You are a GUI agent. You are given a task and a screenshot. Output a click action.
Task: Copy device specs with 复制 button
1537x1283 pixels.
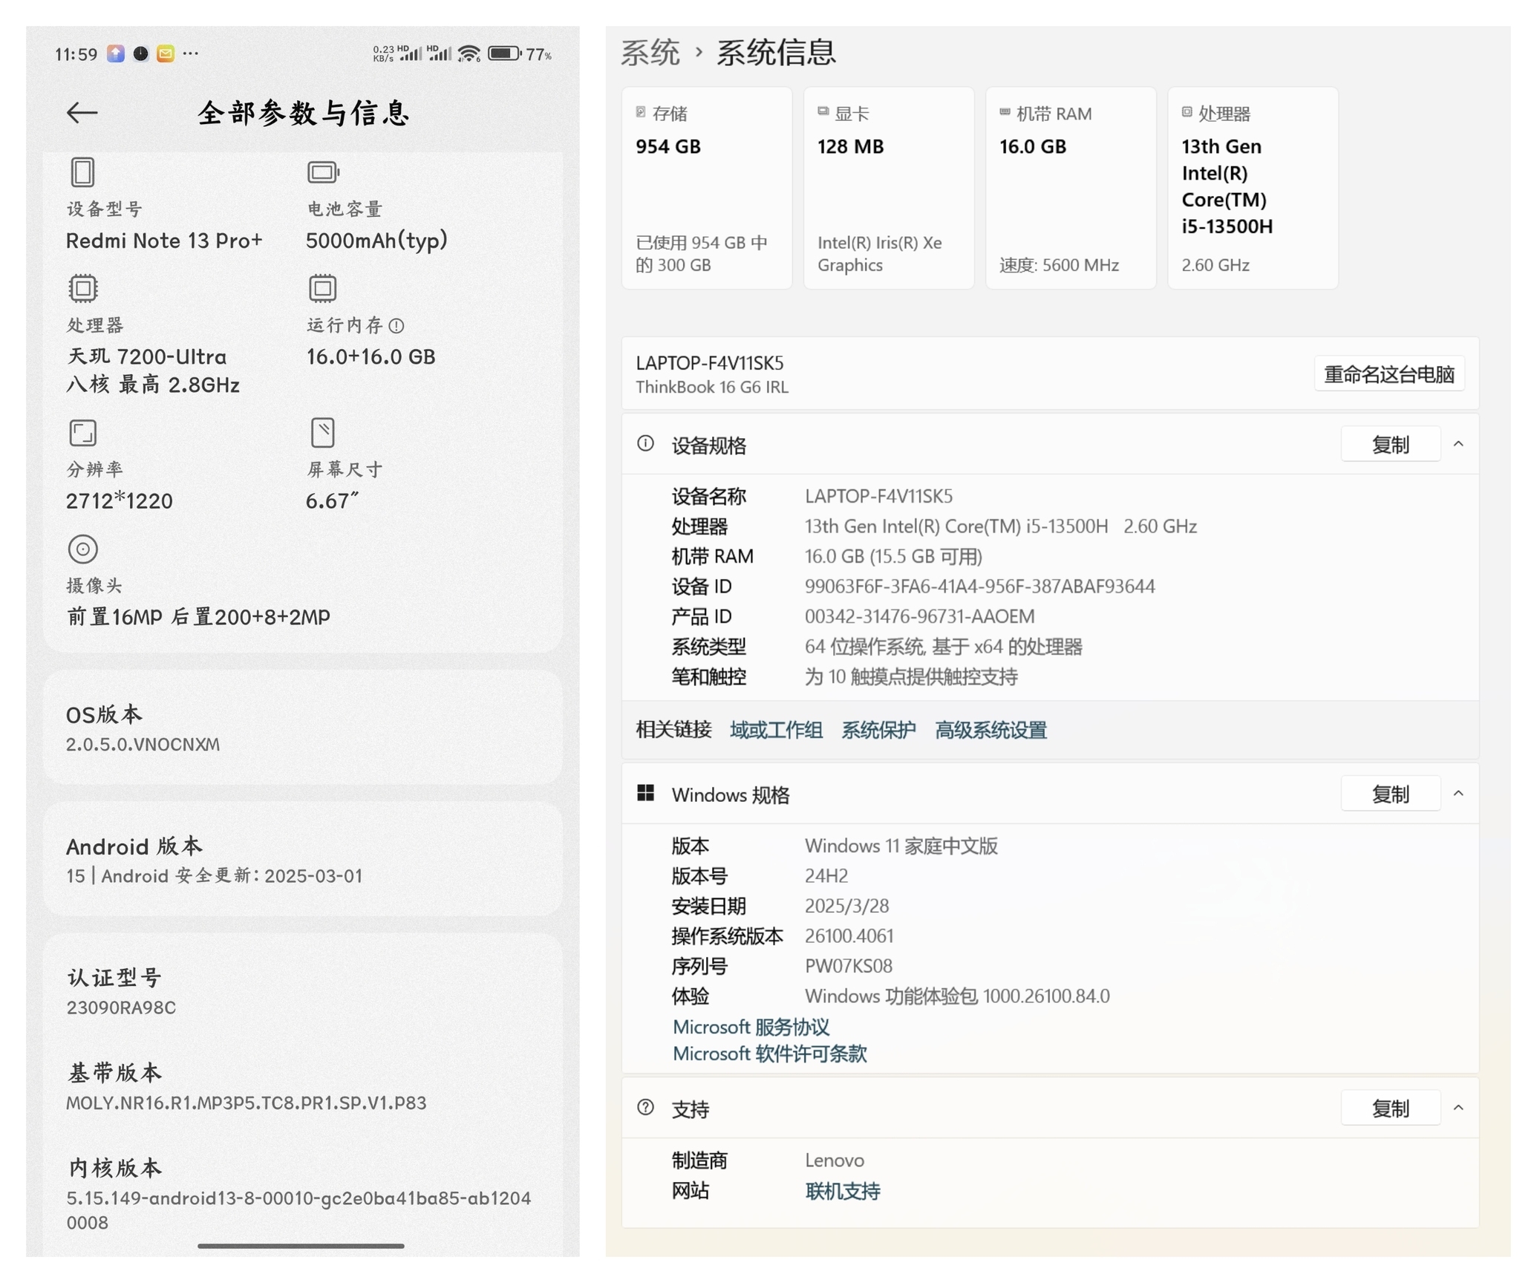pos(1389,445)
